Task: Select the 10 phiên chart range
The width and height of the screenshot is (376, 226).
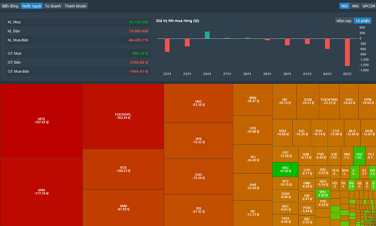Action: [362, 21]
